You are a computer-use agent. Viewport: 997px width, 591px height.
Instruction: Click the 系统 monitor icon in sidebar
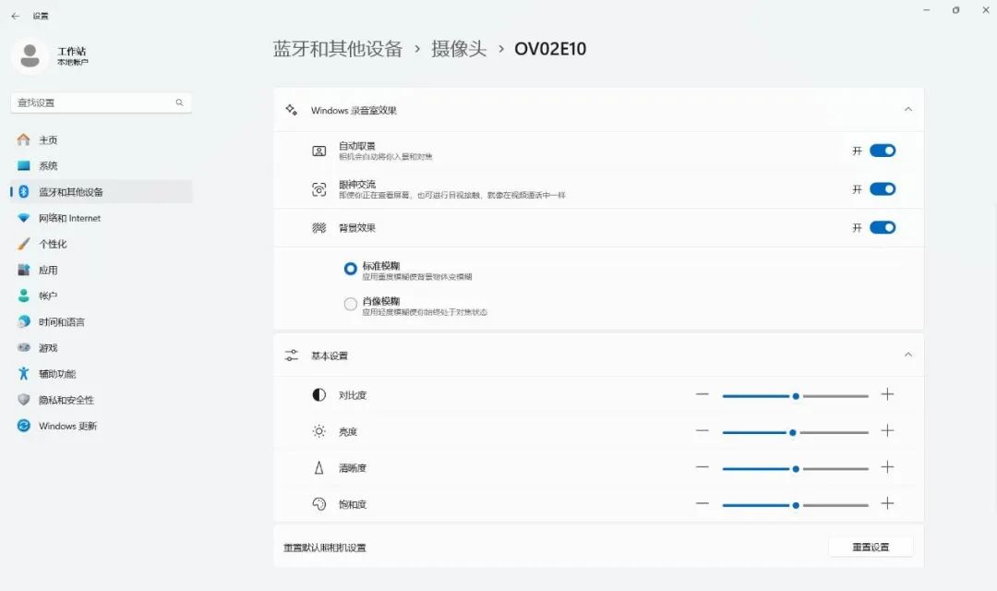tap(23, 165)
